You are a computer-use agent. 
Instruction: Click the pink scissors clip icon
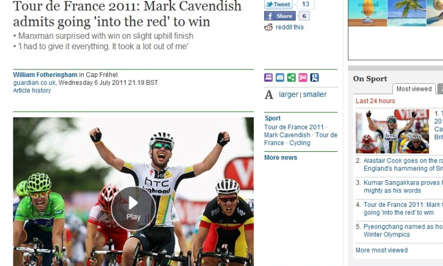(302, 78)
